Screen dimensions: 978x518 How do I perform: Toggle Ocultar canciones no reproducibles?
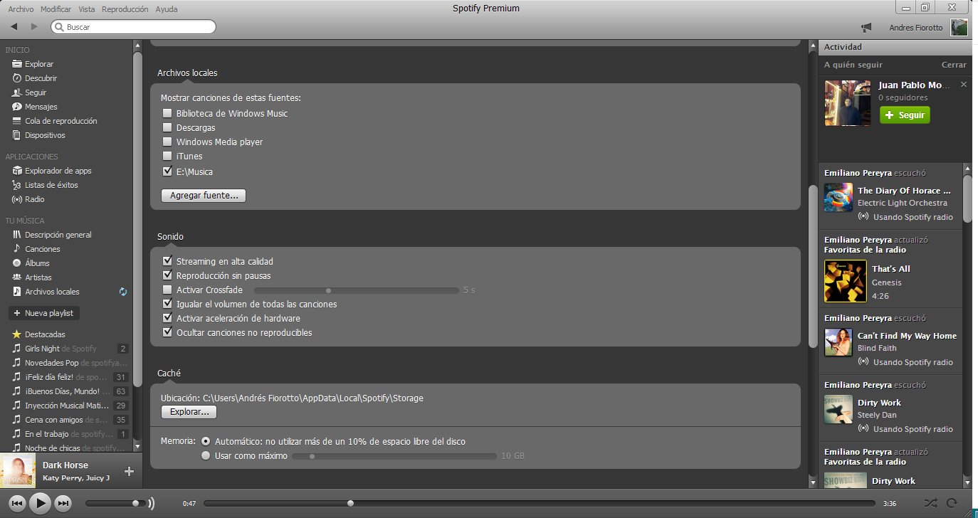[167, 333]
